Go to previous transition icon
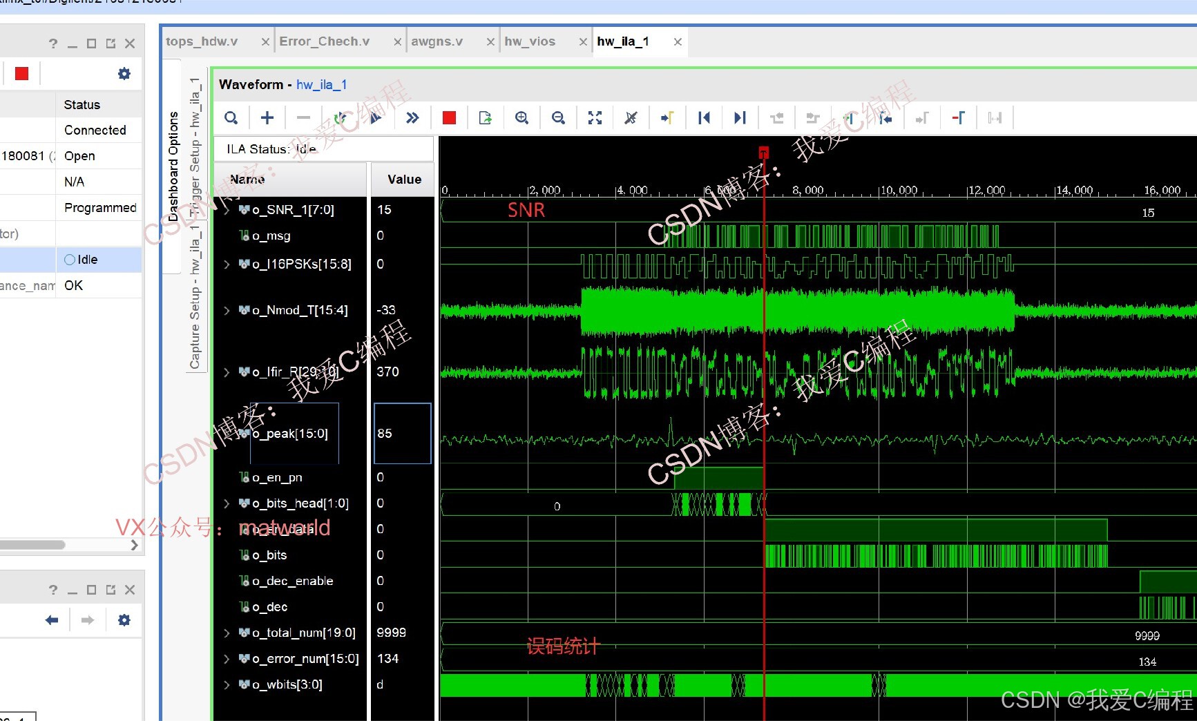This screenshot has width=1197, height=721. point(776,118)
